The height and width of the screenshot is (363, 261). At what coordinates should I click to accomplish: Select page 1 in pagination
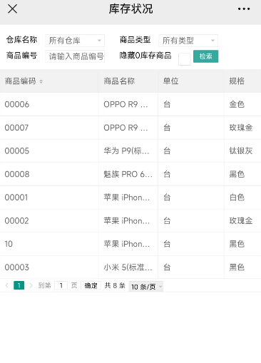pos(19,285)
